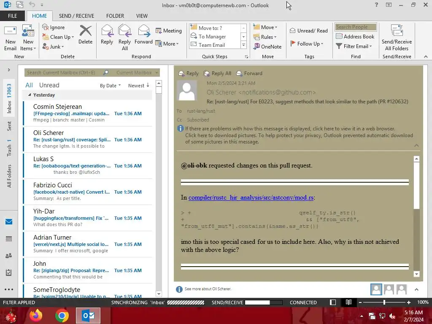The width and height of the screenshot is (432, 324).
Task: Click the ribbon Reply button
Action: [107, 35]
